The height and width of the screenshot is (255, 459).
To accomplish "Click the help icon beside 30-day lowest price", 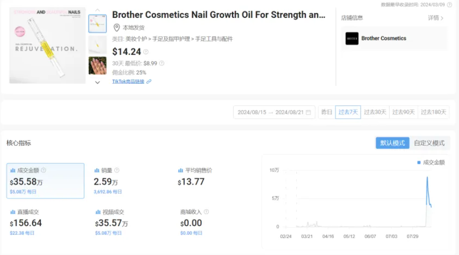I will click(x=162, y=63).
